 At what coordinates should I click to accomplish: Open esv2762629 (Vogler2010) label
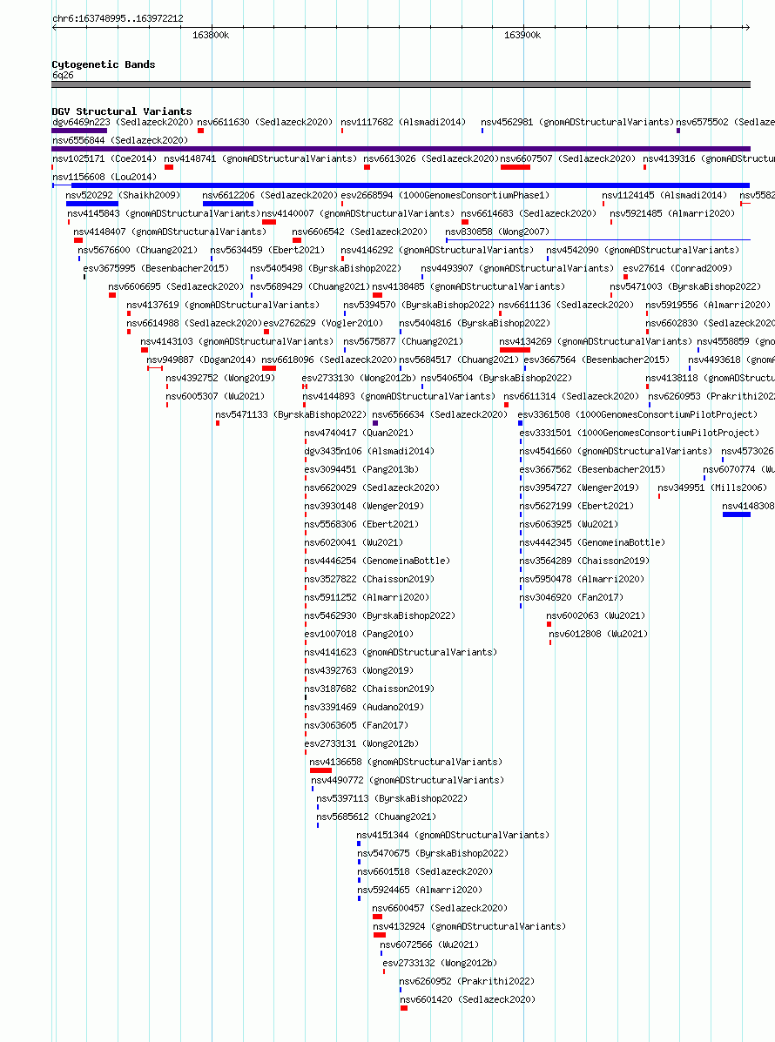tap(323, 323)
